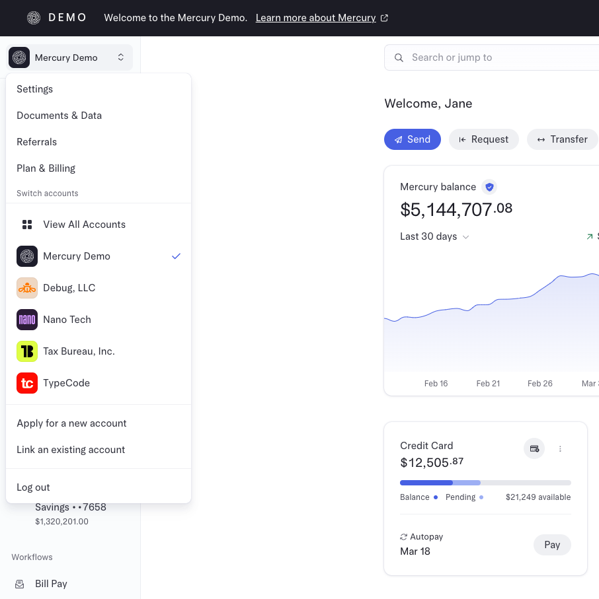
Task: Click the View All Accounts grid icon
Action: click(27, 225)
